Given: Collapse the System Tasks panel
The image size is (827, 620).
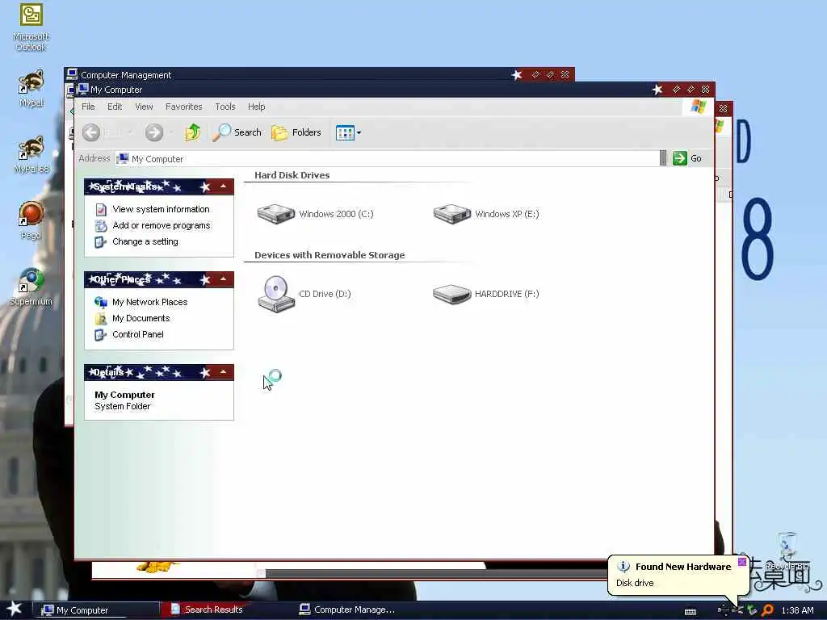Looking at the screenshot, I should click(x=223, y=186).
